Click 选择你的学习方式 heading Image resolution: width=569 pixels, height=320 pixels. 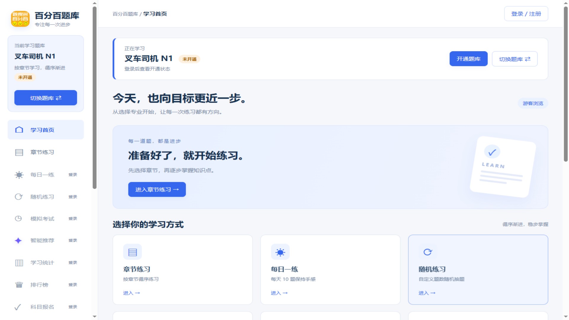(148, 225)
